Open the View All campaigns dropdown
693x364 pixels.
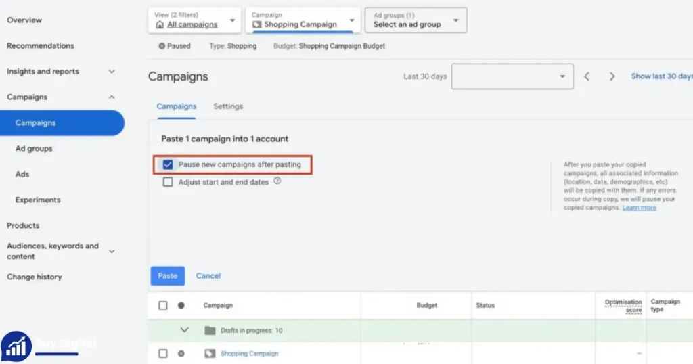click(x=194, y=20)
